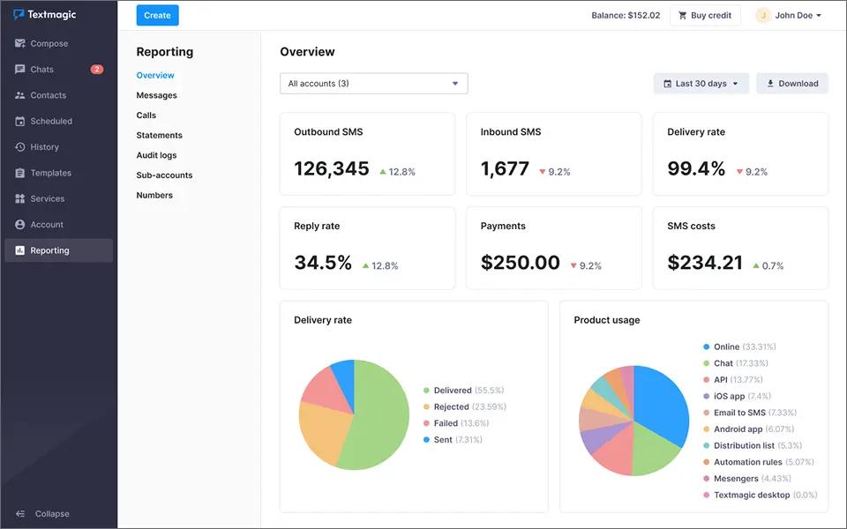Screen dimensions: 847x529
Task: Download the overview report
Action: 792,83
